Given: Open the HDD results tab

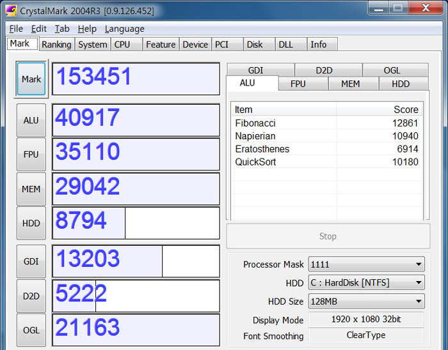Looking at the screenshot, I should coord(403,84).
